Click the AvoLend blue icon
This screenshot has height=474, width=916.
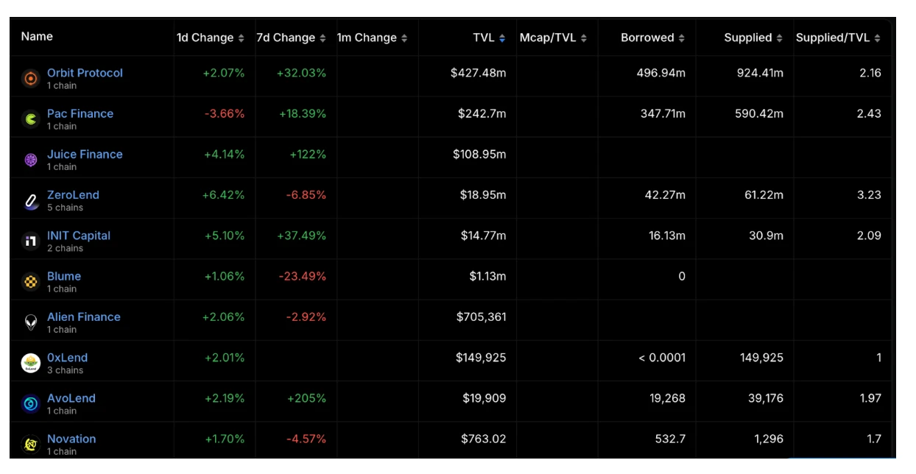pos(30,403)
